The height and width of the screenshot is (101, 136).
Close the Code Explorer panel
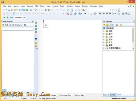[32, 21]
